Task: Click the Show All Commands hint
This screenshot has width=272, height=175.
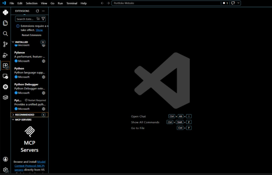Action: [x=145, y=122]
